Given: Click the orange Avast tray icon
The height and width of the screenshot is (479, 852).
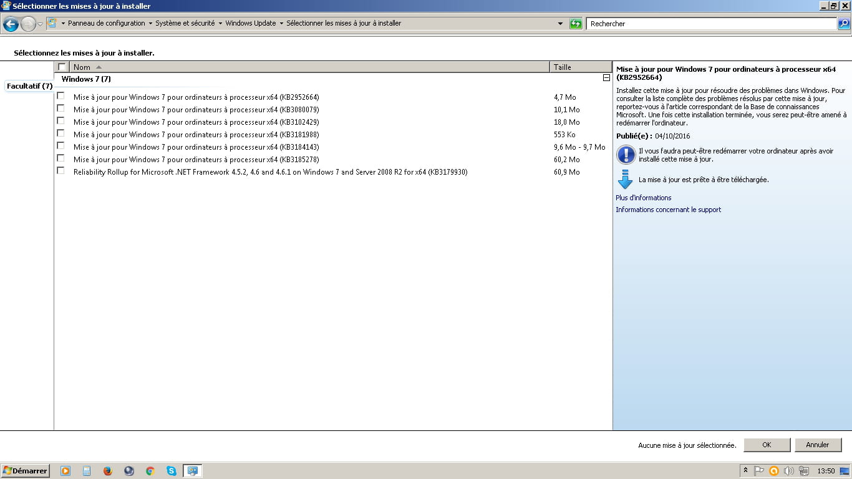Looking at the screenshot, I should (774, 471).
